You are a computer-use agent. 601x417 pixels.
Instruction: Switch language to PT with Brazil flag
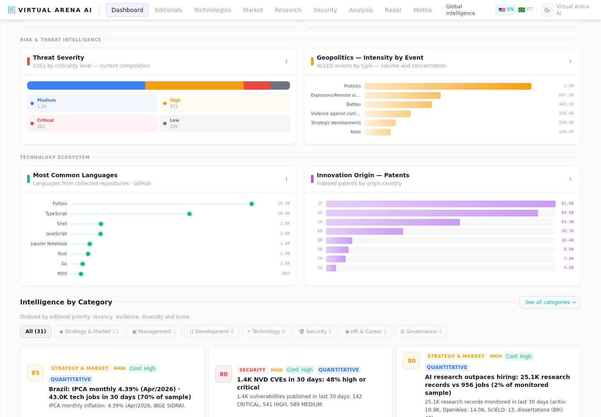[x=525, y=10]
